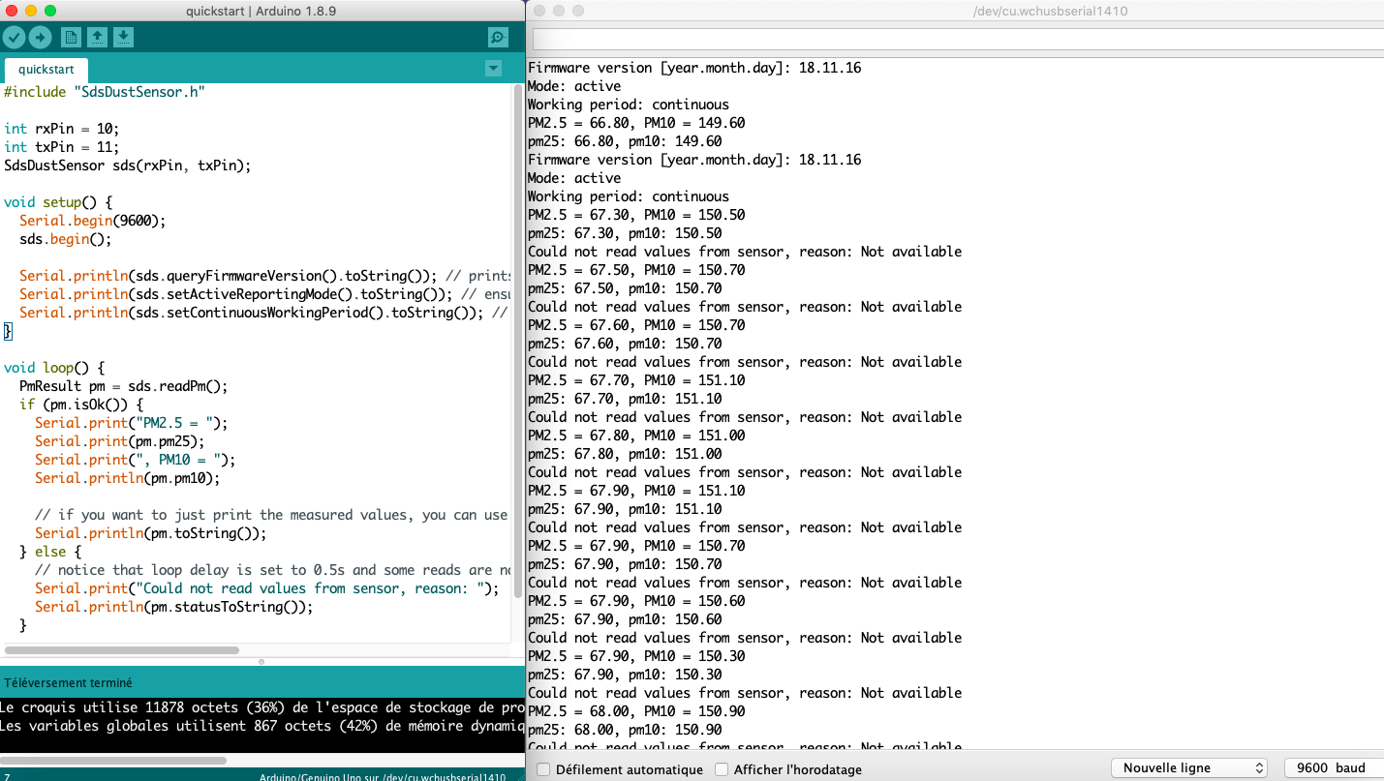This screenshot has width=1384, height=781.
Task: Click the 'Serial.begin(9600);' line
Action: [93, 221]
